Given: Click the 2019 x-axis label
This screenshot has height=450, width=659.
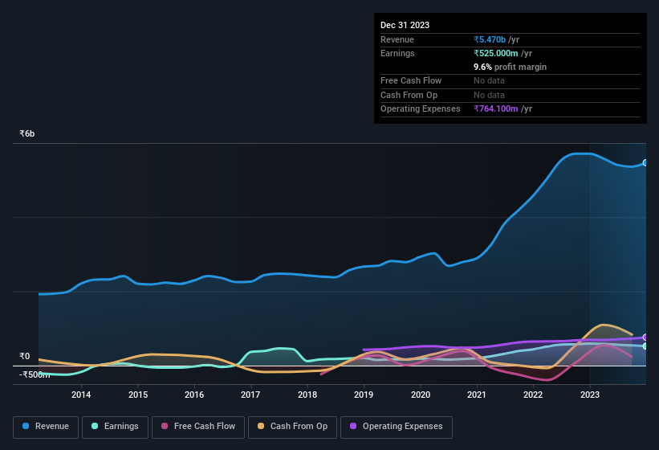Looking at the screenshot, I should (x=364, y=395).
